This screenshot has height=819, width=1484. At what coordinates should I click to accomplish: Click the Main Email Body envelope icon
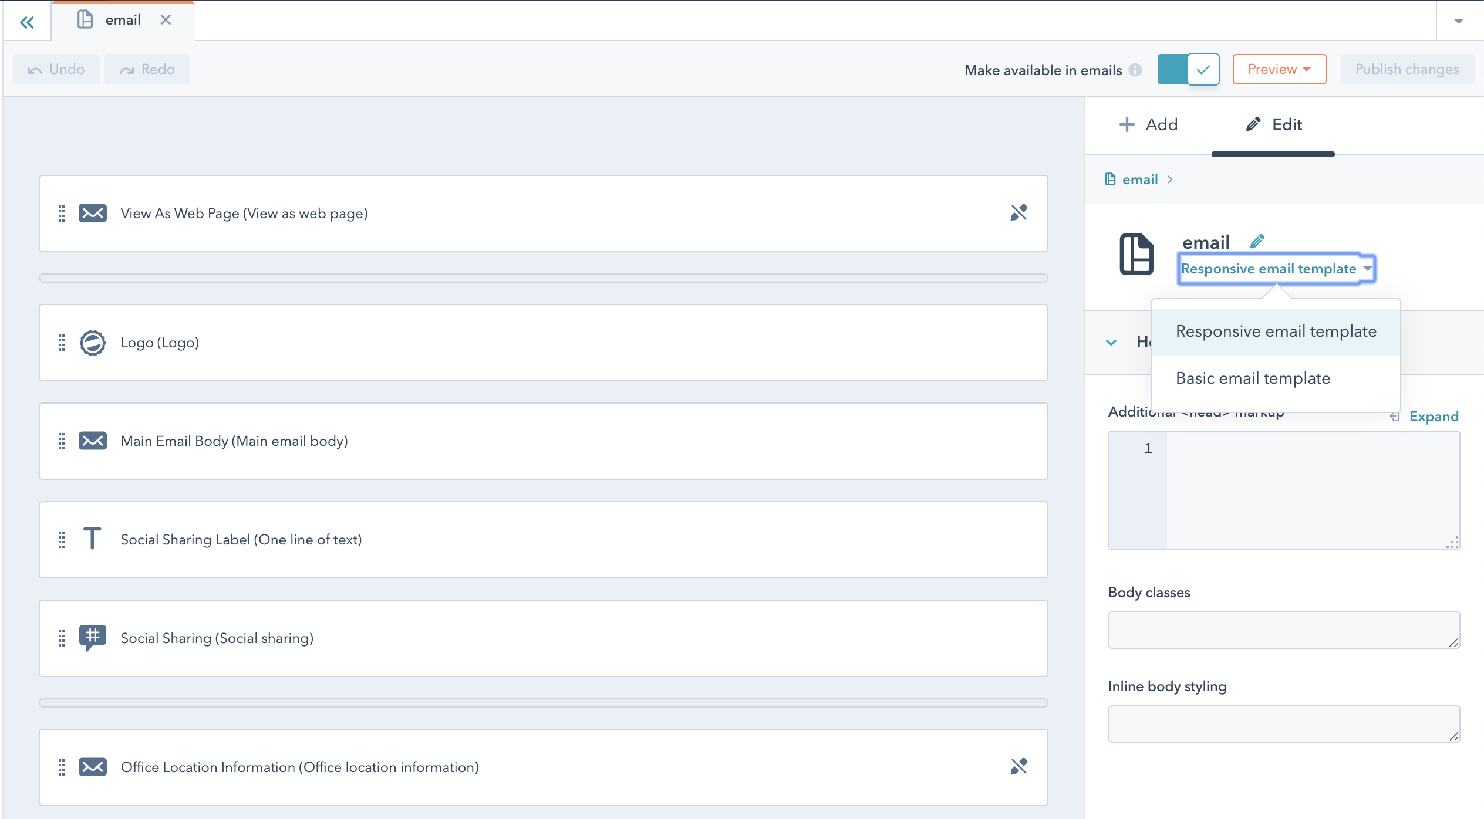92,441
